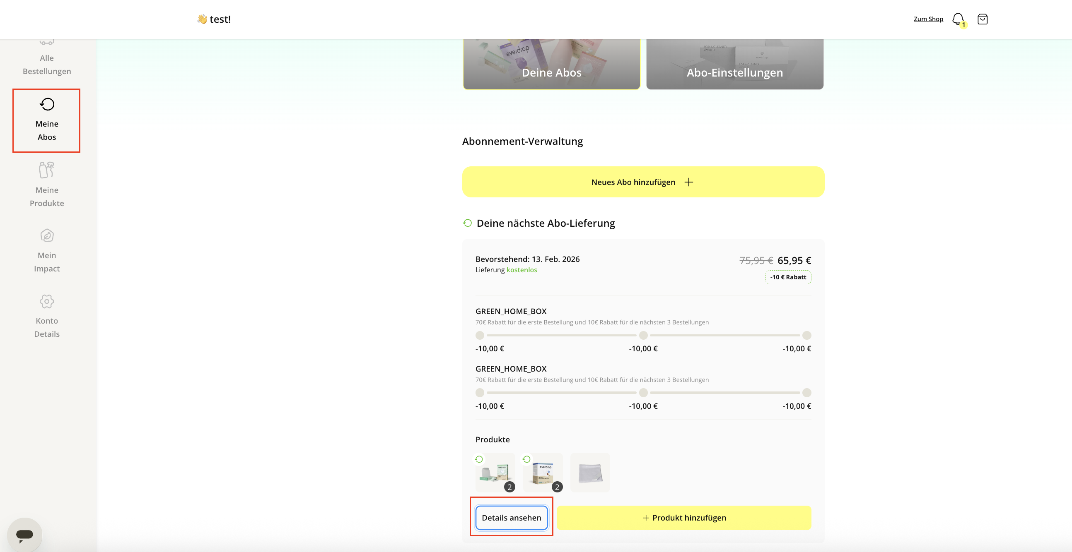Click the Meine Abos refresh icon
The width and height of the screenshot is (1072, 552).
click(47, 104)
